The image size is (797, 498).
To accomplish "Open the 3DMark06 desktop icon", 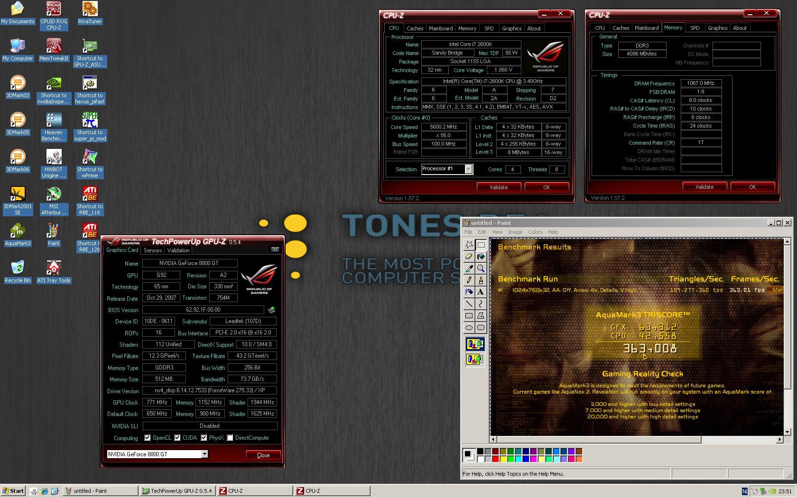I will click(18, 161).
